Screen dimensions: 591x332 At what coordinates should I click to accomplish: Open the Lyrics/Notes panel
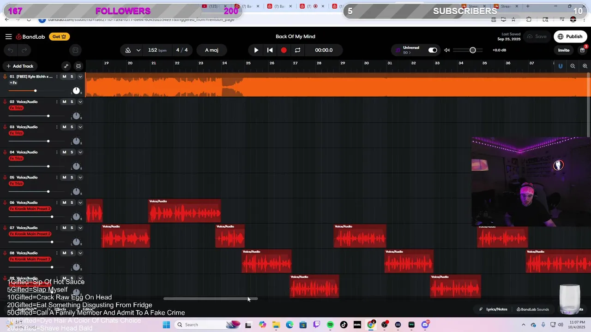[493, 309]
